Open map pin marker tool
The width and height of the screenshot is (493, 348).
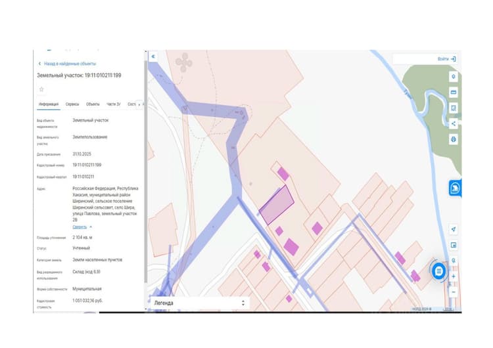pyautogui.click(x=454, y=77)
